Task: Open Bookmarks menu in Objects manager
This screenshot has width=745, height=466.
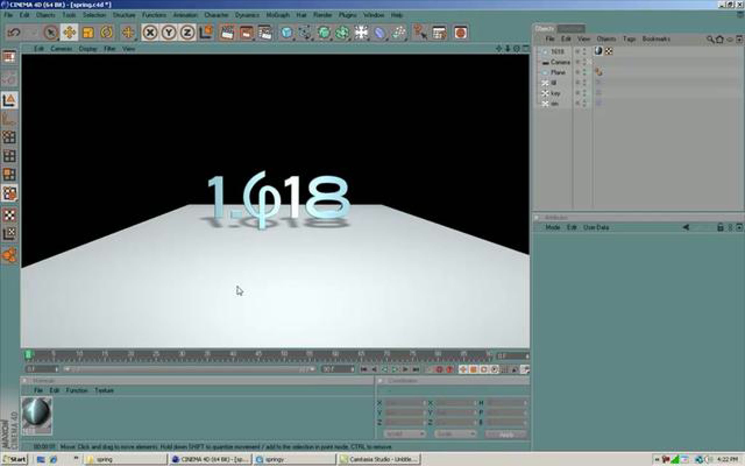Action: [656, 39]
